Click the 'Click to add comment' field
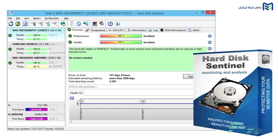Screen dimensions: 278x139 (x=131, y=87)
